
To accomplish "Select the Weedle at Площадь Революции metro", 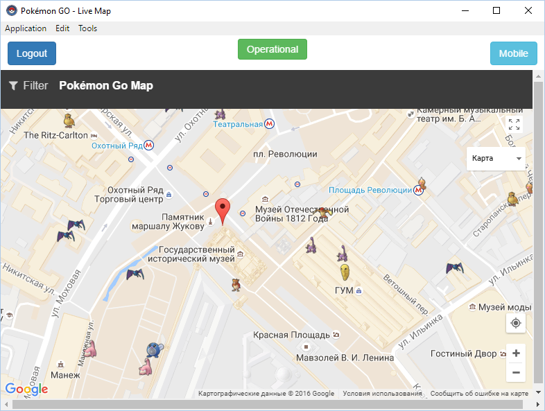I will [x=419, y=183].
